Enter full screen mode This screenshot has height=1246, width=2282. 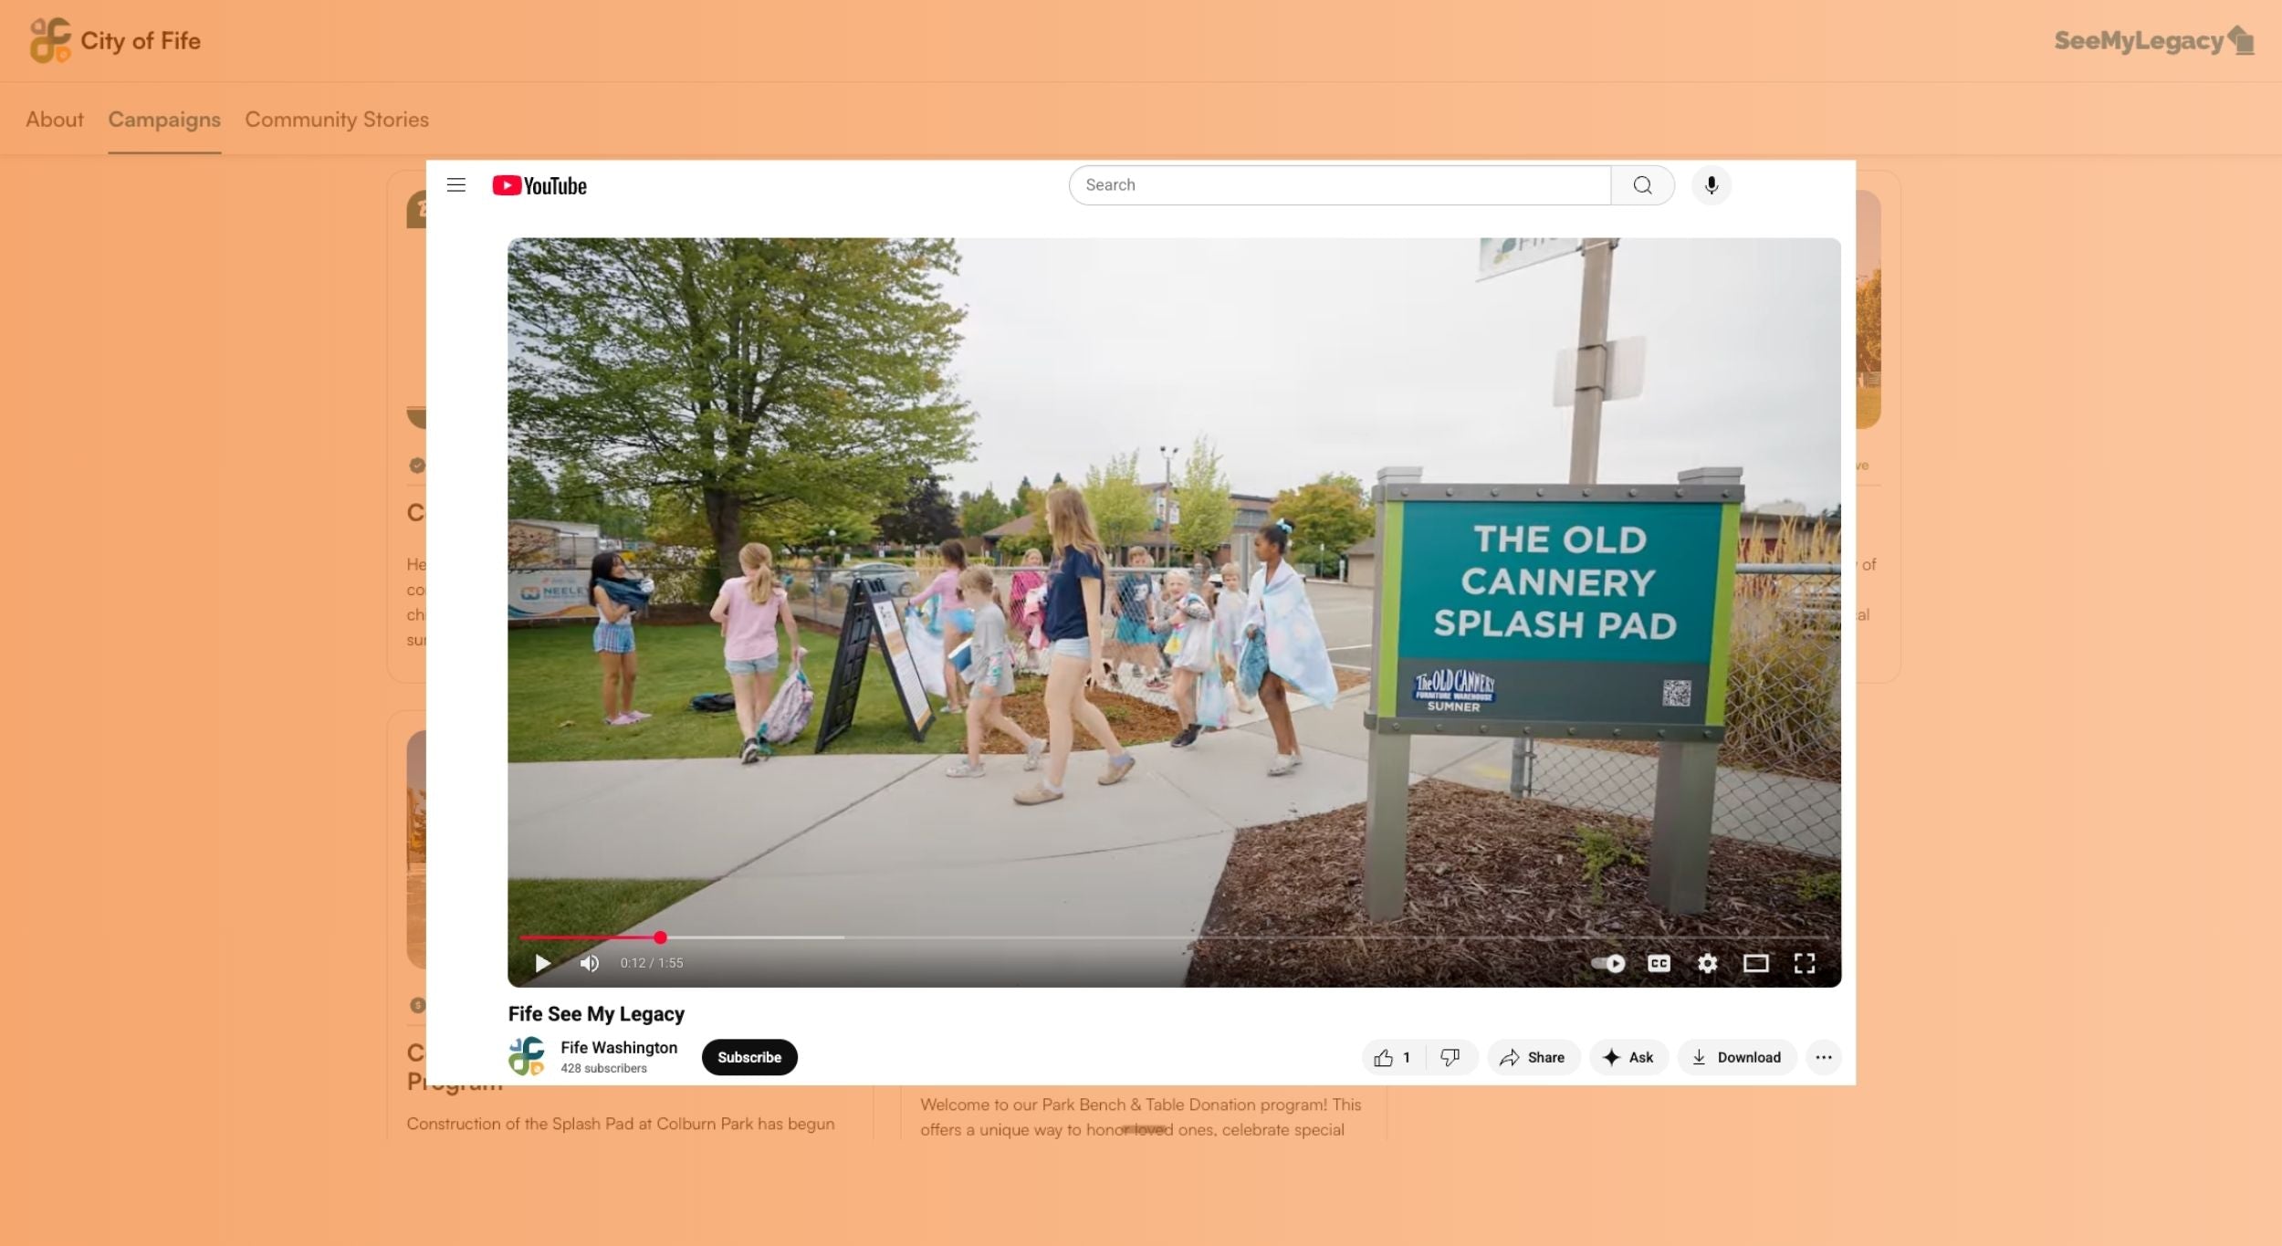coord(1804,963)
